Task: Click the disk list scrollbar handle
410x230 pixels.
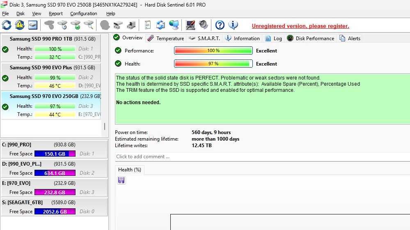Action: coord(105,126)
